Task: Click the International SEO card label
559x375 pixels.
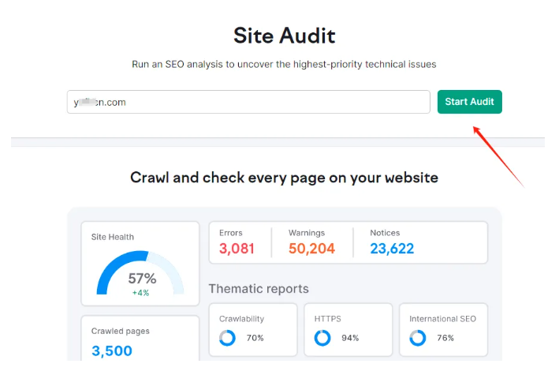Action: pyautogui.click(x=442, y=319)
